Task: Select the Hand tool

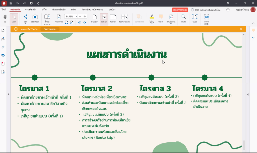Action: [5, 19]
